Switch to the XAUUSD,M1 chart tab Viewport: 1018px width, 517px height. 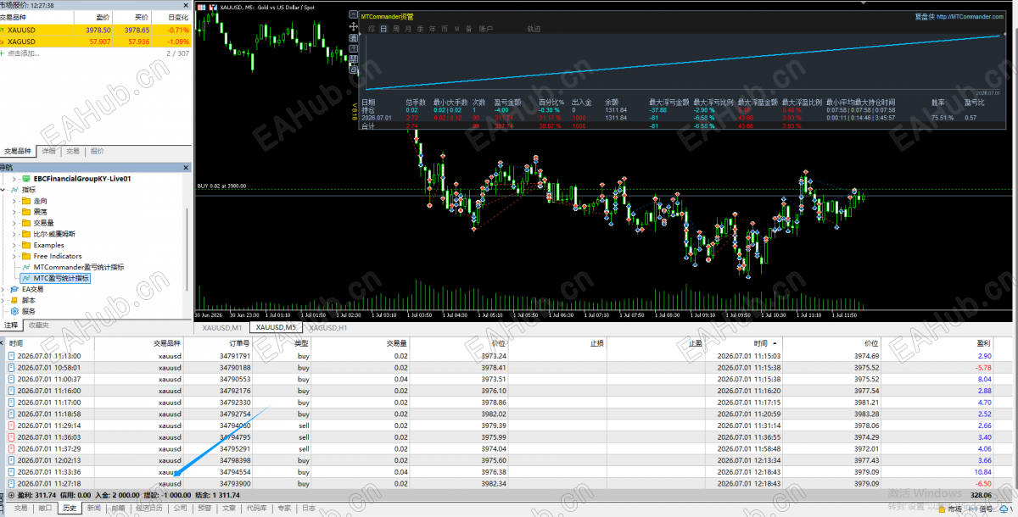(222, 327)
